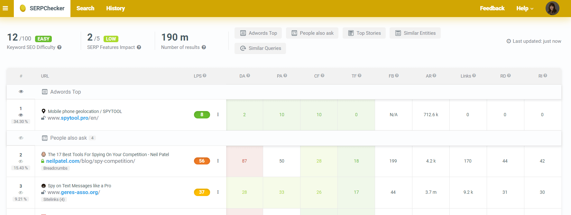
Task: Open options menu for geres-asso.org row
Action: 218,192
